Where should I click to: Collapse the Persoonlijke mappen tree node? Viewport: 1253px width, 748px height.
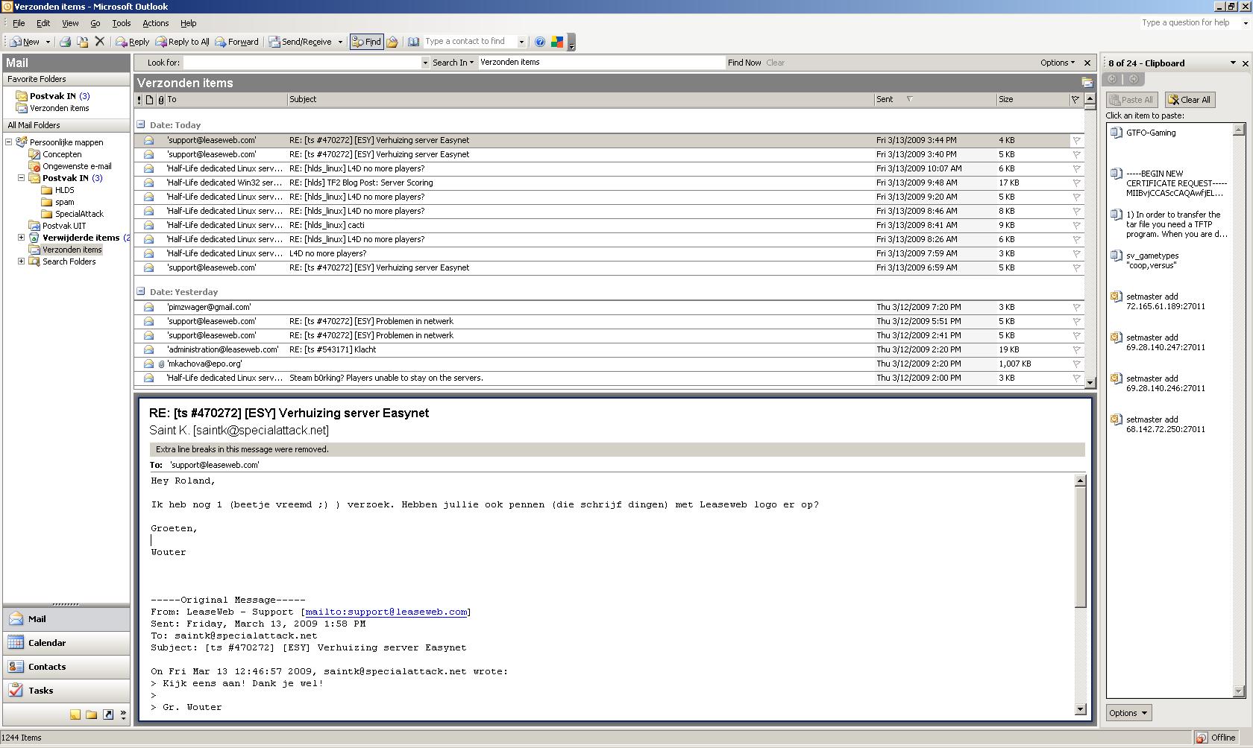point(9,142)
